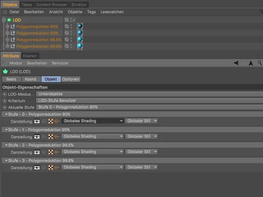This screenshot has width=263, height=197.
Task: Select material tag of Polygonreduktion 99.5%
Action: [x=80, y=39]
